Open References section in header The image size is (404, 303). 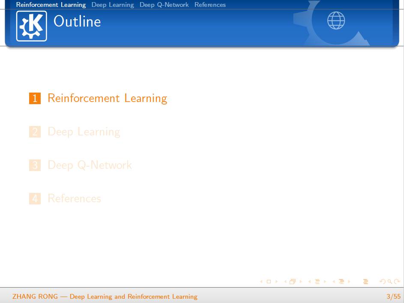210,5
